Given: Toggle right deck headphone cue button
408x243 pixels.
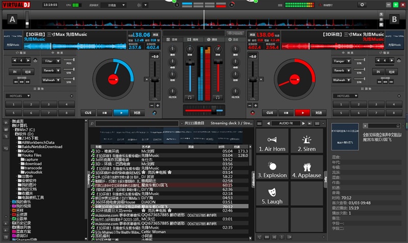Looking at the screenshot, I should tap(218, 97).
